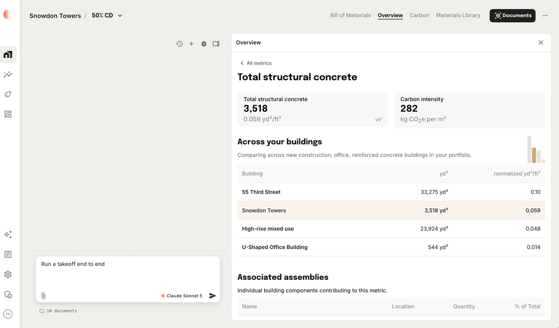This screenshot has width=559, height=328.
Task: Click Snowdon Towers breadcrumb
Action: pyautogui.click(x=55, y=16)
